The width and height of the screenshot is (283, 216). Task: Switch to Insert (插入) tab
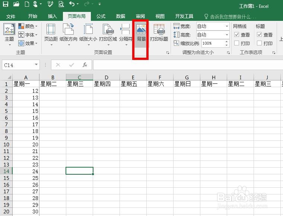[53, 16]
